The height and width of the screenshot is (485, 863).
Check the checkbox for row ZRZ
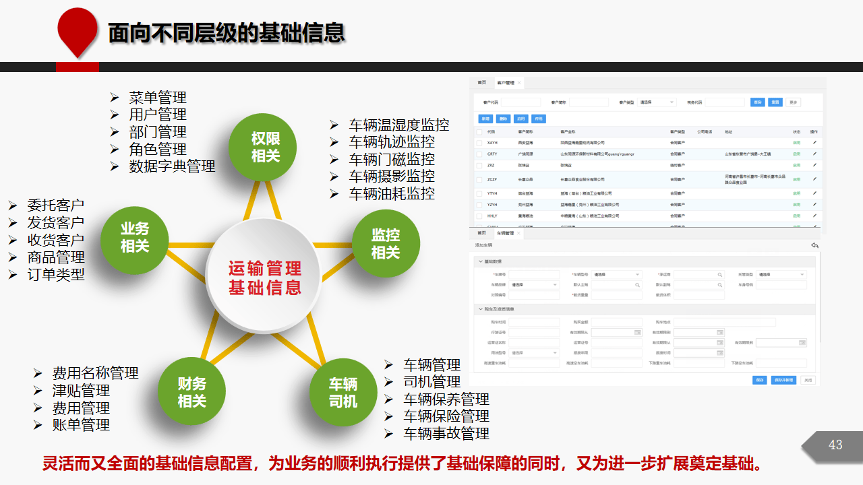[479, 166]
